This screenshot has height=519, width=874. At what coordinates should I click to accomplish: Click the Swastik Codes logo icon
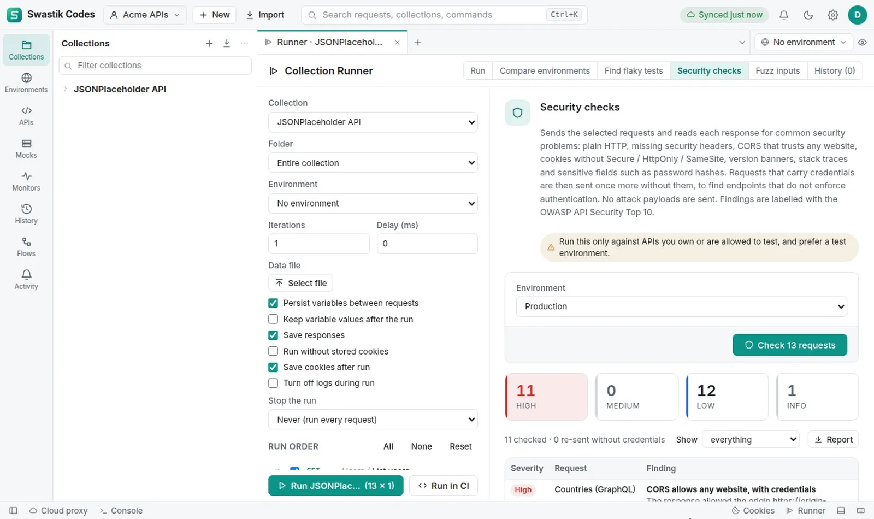pyautogui.click(x=14, y=15)
